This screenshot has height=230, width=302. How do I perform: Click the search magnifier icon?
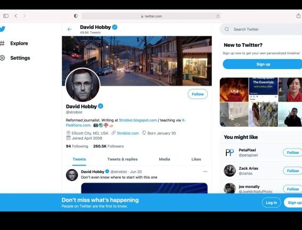tap(227, 29)
